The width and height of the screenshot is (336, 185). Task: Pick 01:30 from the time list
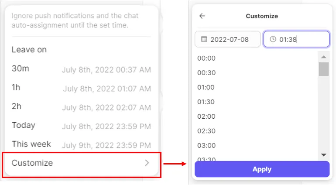point(206,102)
